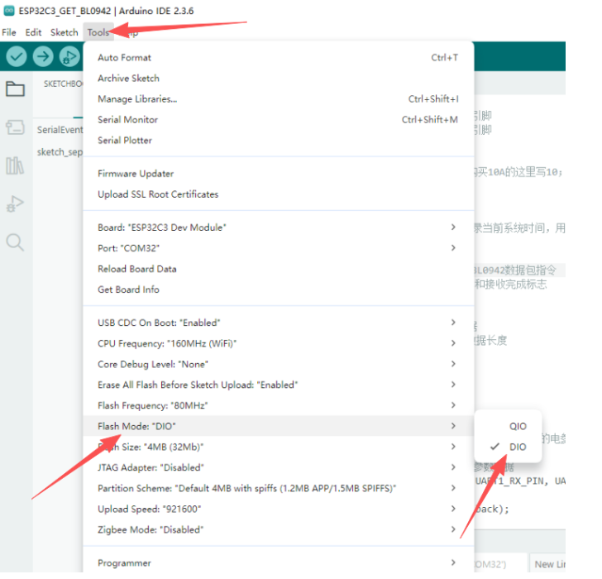Open the Debug sidebar icon
Screen dimensions: 602x579
[15, 203]
